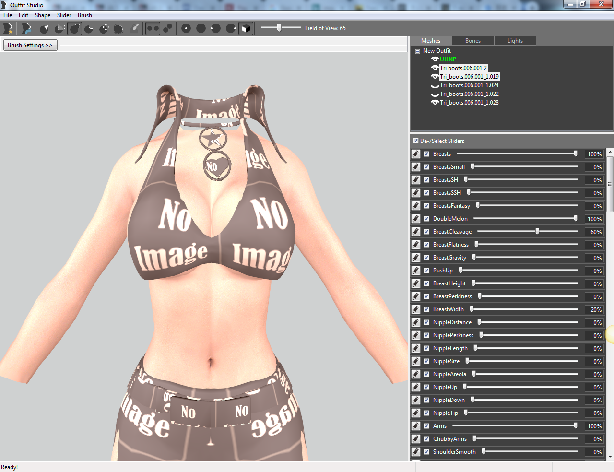Select the vertex Select tool icon
Image resolution: width=614 pixels, height=472 pixels.
45,28
